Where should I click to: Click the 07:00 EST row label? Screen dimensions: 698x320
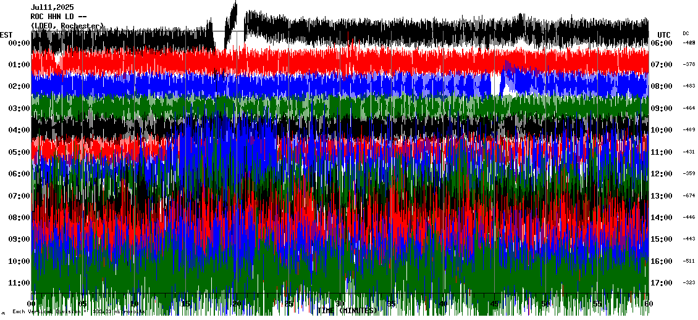19,196
